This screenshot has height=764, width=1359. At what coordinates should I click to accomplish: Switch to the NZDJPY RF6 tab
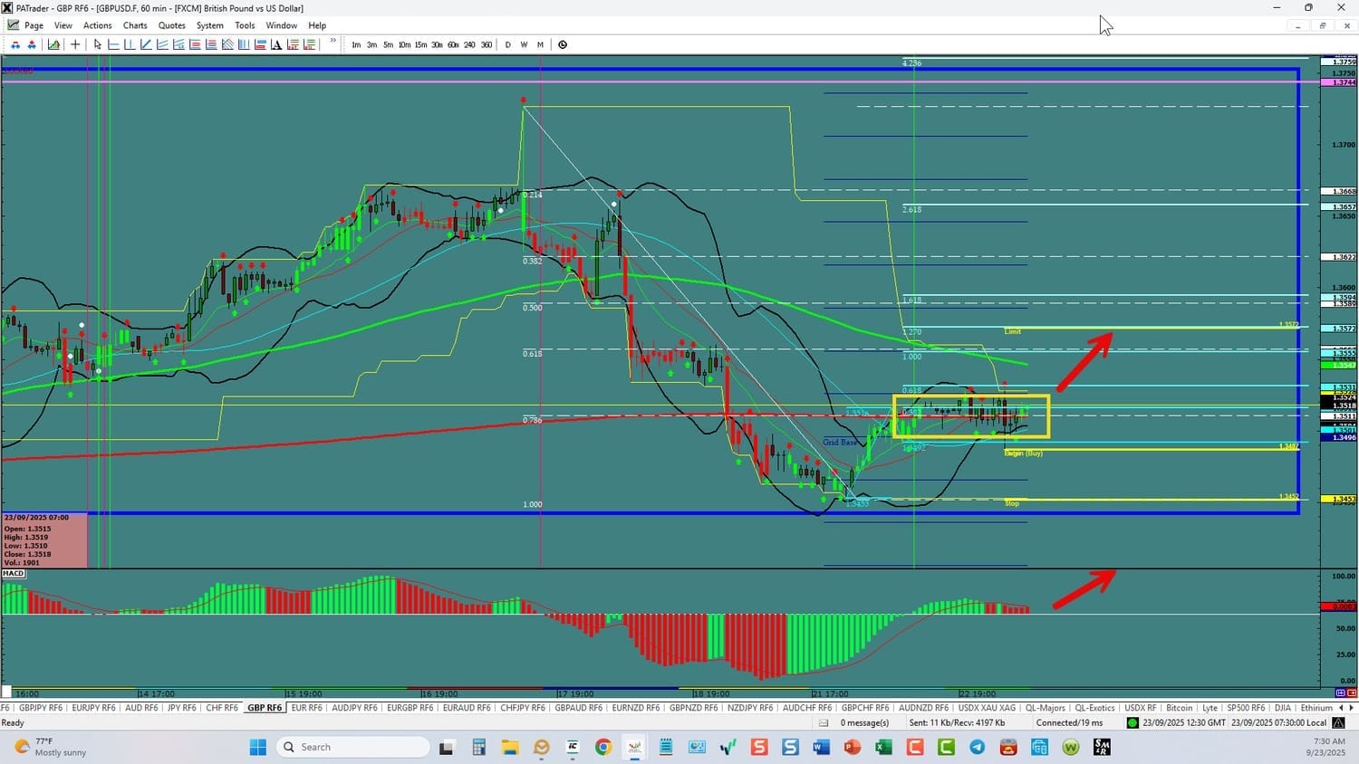tap(750, 708)
